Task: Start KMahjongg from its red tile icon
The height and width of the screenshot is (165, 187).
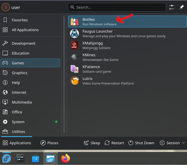Action: coord(74,45)
